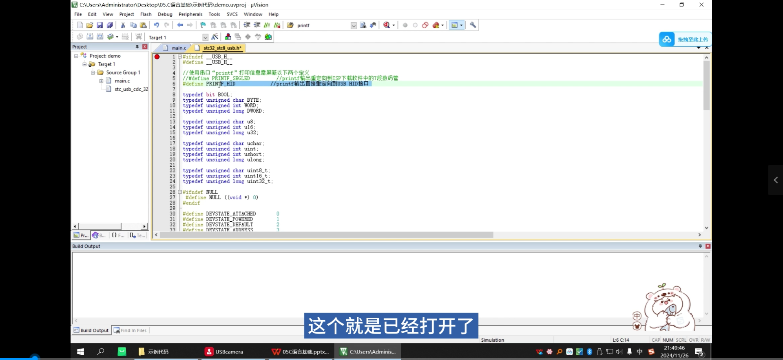Screen dimensions: 783x360
Task: Switch to the Templates panel tab
Action: click(x=137, y=235)
